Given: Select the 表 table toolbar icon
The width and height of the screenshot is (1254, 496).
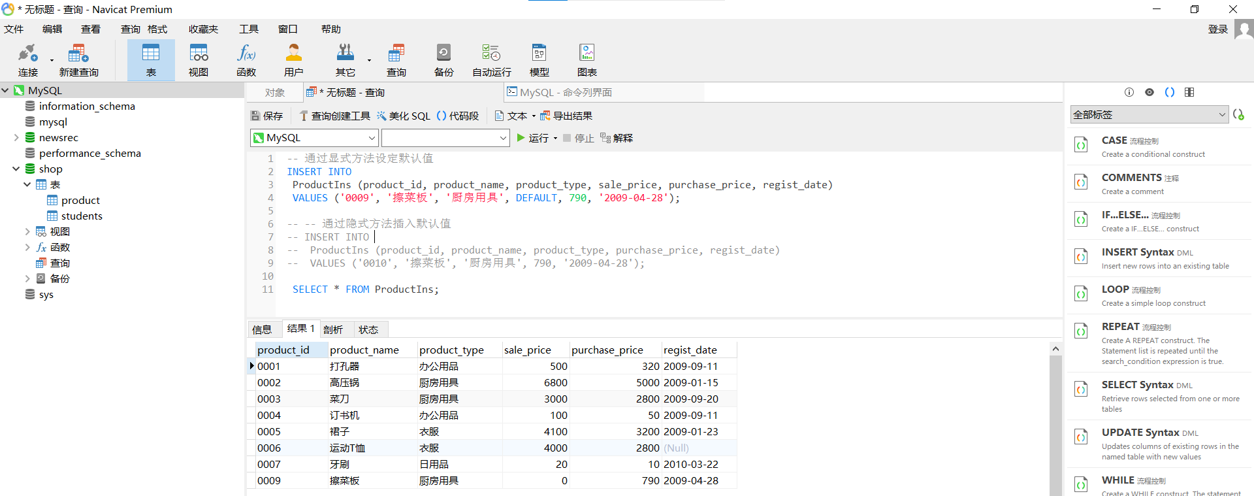Looking at the screenshot, I should [151, 60].
